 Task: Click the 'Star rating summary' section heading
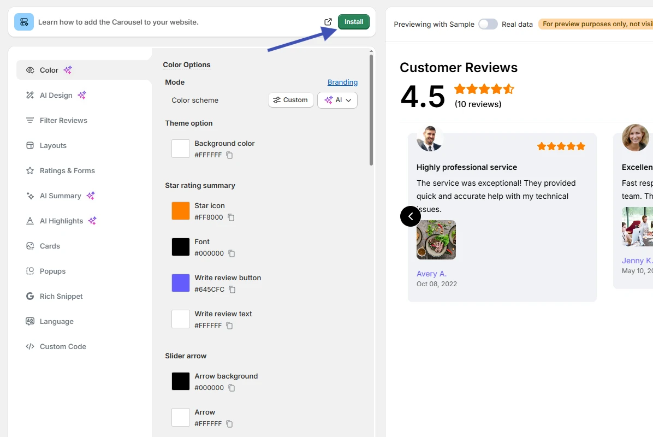pos(200,185)
